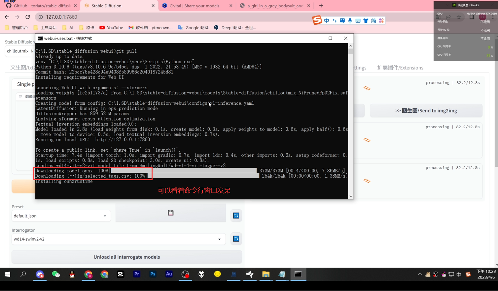Toggle Sogou simplified/traditional 简
Viewport: 498px width, 291px height.
pyautogui.click(x=373, y=20)
